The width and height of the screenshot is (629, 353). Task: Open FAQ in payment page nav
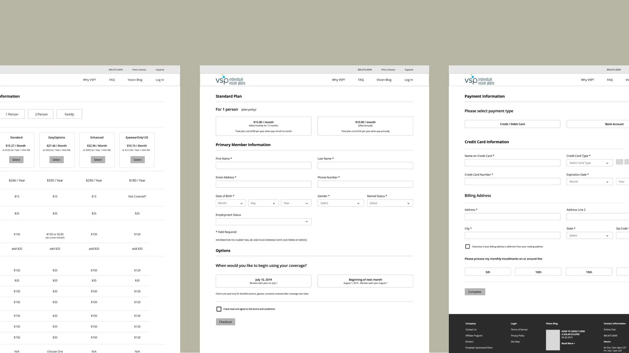tap(610, 80)
